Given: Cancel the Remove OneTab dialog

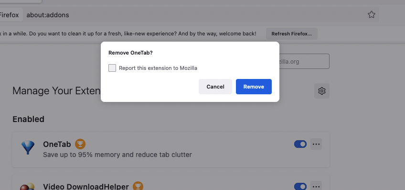Looking at the screenshot, I should click(x=215, y=87).
